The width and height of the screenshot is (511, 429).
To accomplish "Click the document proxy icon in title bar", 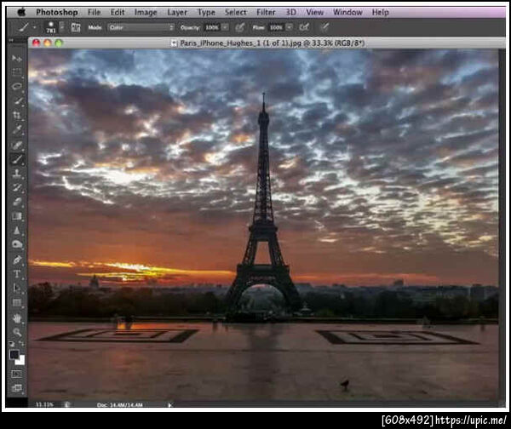I will click(174, 43).
